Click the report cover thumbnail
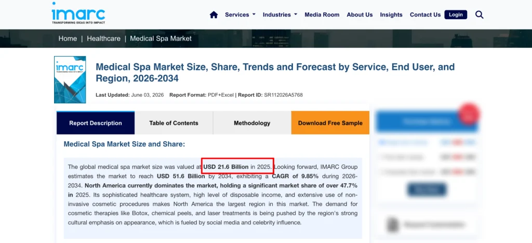 click(70, 79)
